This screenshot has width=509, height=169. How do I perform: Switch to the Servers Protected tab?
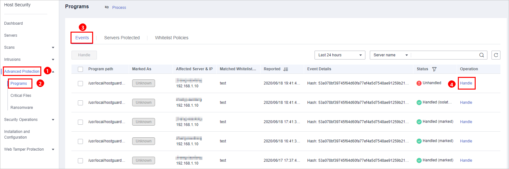pos(122,38)
